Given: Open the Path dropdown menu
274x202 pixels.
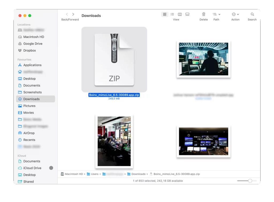Looking at the screenshot, I should coord(216,14).
